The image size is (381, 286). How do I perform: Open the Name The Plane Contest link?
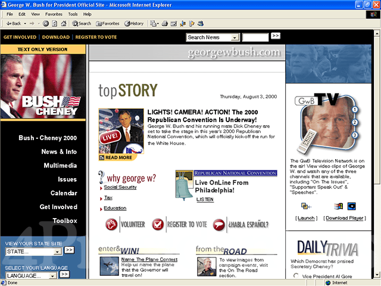149,260
